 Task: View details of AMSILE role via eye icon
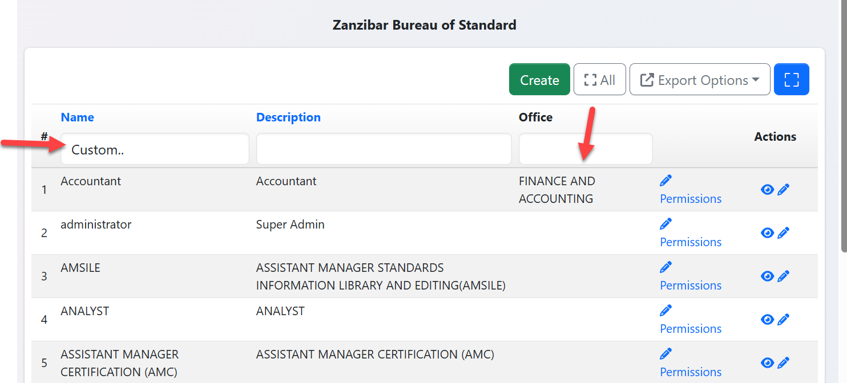pyautogui.click(x=767, y=276)
